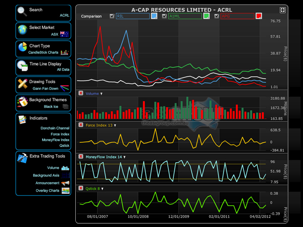Select the Drawing Tools pencil icon
The width and height of the screenshot is (303, 227).
(22, 84)
